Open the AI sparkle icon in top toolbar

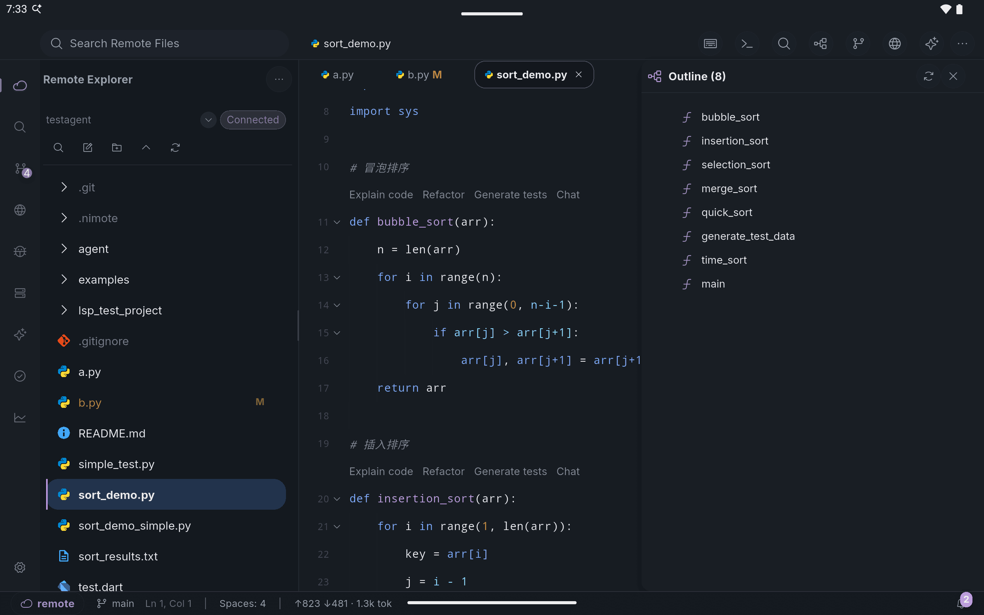[x=932, y=43]
